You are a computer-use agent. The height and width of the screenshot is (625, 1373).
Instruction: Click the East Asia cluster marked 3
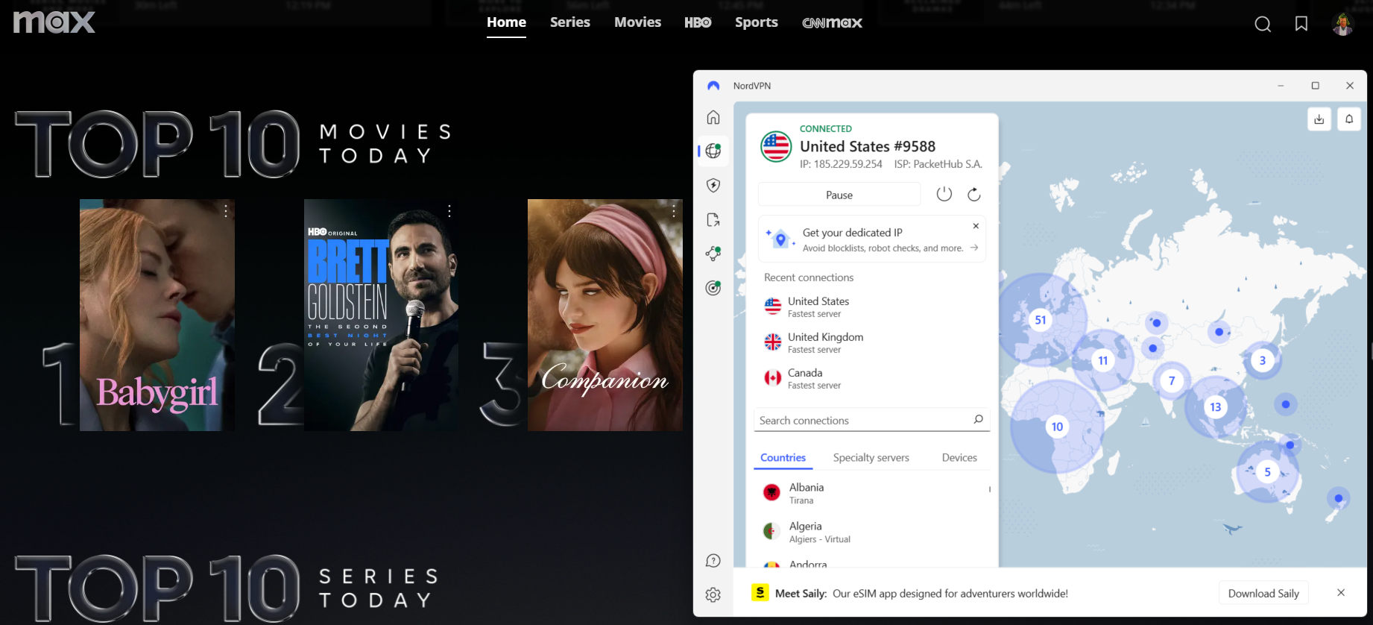[1263, 360]
